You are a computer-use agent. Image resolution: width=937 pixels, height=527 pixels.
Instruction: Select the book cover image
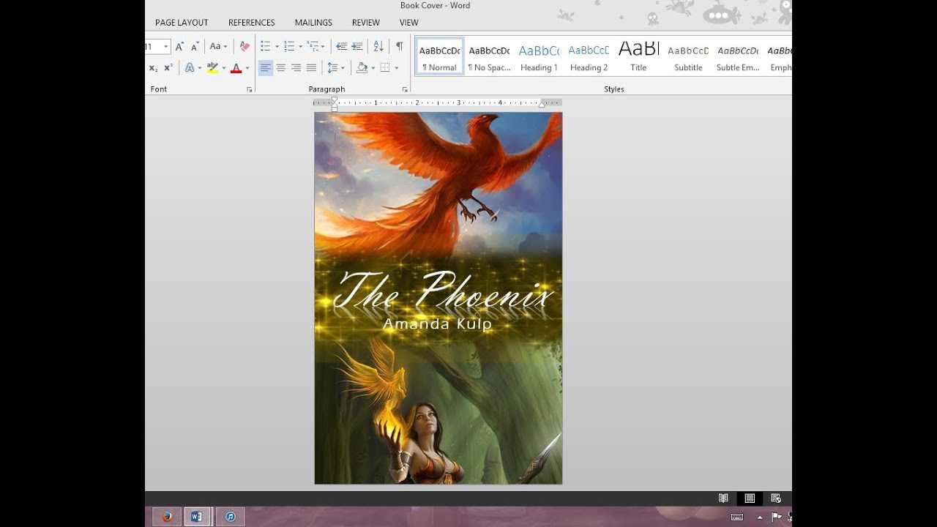(x=438, y=298)
